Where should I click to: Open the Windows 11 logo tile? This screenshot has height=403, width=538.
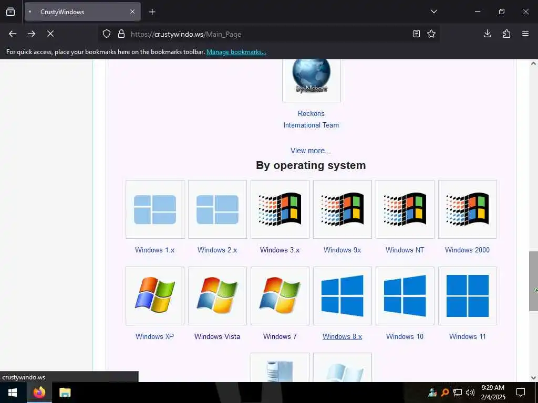467,296
